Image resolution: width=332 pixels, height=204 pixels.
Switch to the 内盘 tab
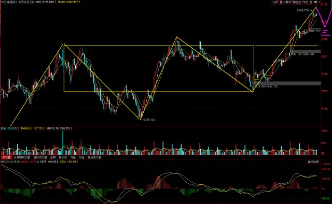click(73, 157)
